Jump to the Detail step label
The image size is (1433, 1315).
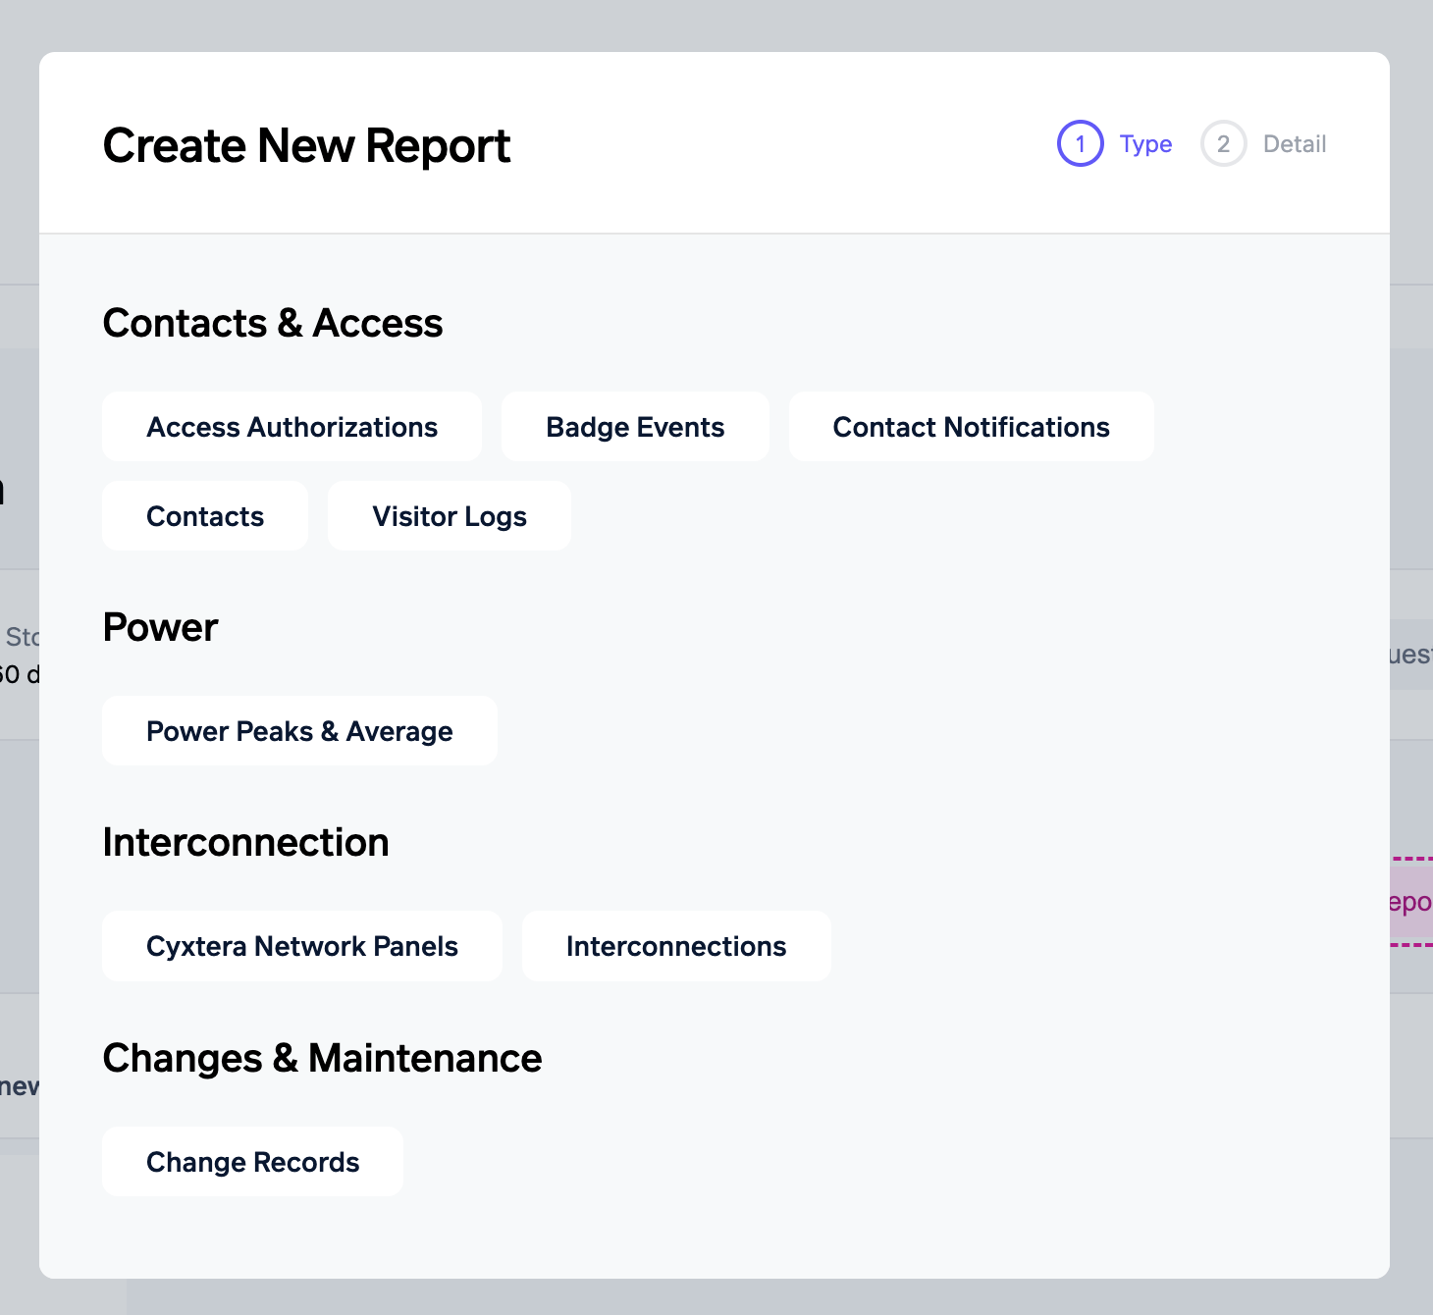[x=1295, y=144]
